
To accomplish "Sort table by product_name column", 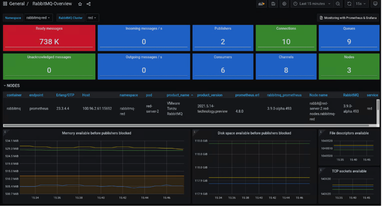I will 178,95.
